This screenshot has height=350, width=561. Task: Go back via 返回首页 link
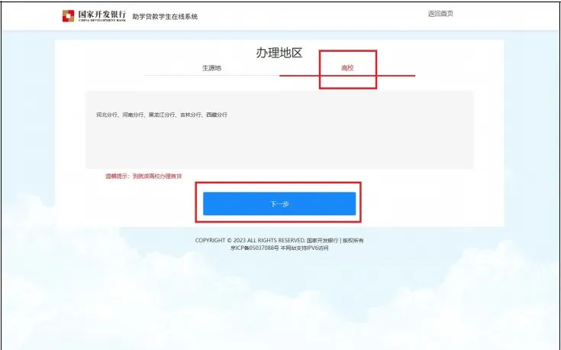tap(440, 14)
